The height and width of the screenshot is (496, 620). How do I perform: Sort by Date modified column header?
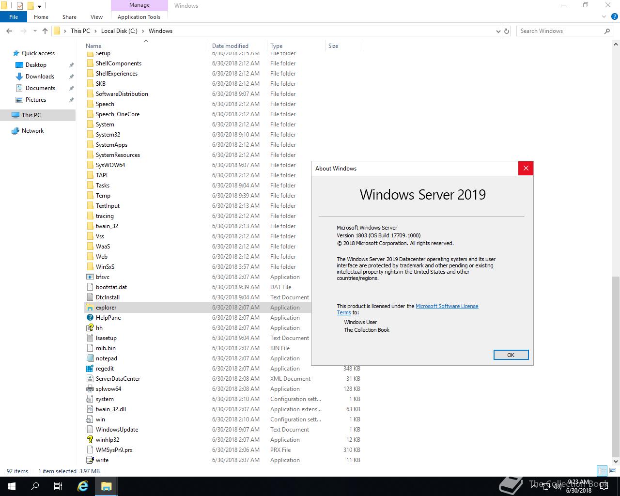pos(238,46)
